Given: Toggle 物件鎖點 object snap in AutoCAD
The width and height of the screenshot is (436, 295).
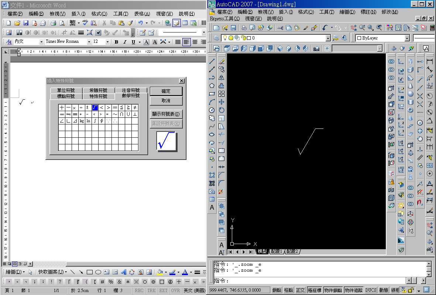Looking at the screenshot, I should (x=333, y=290).
